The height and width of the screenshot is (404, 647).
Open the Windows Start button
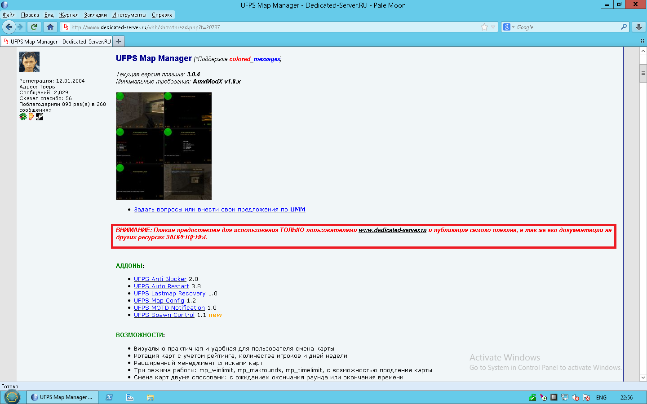12,397
